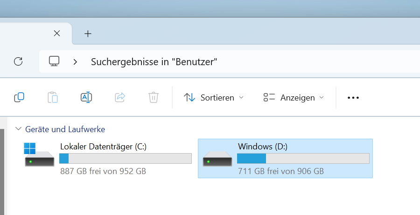This screenshot has height=215, width=420.
Task: Click the D: drive storage usage bar
Action: [303, 158]
